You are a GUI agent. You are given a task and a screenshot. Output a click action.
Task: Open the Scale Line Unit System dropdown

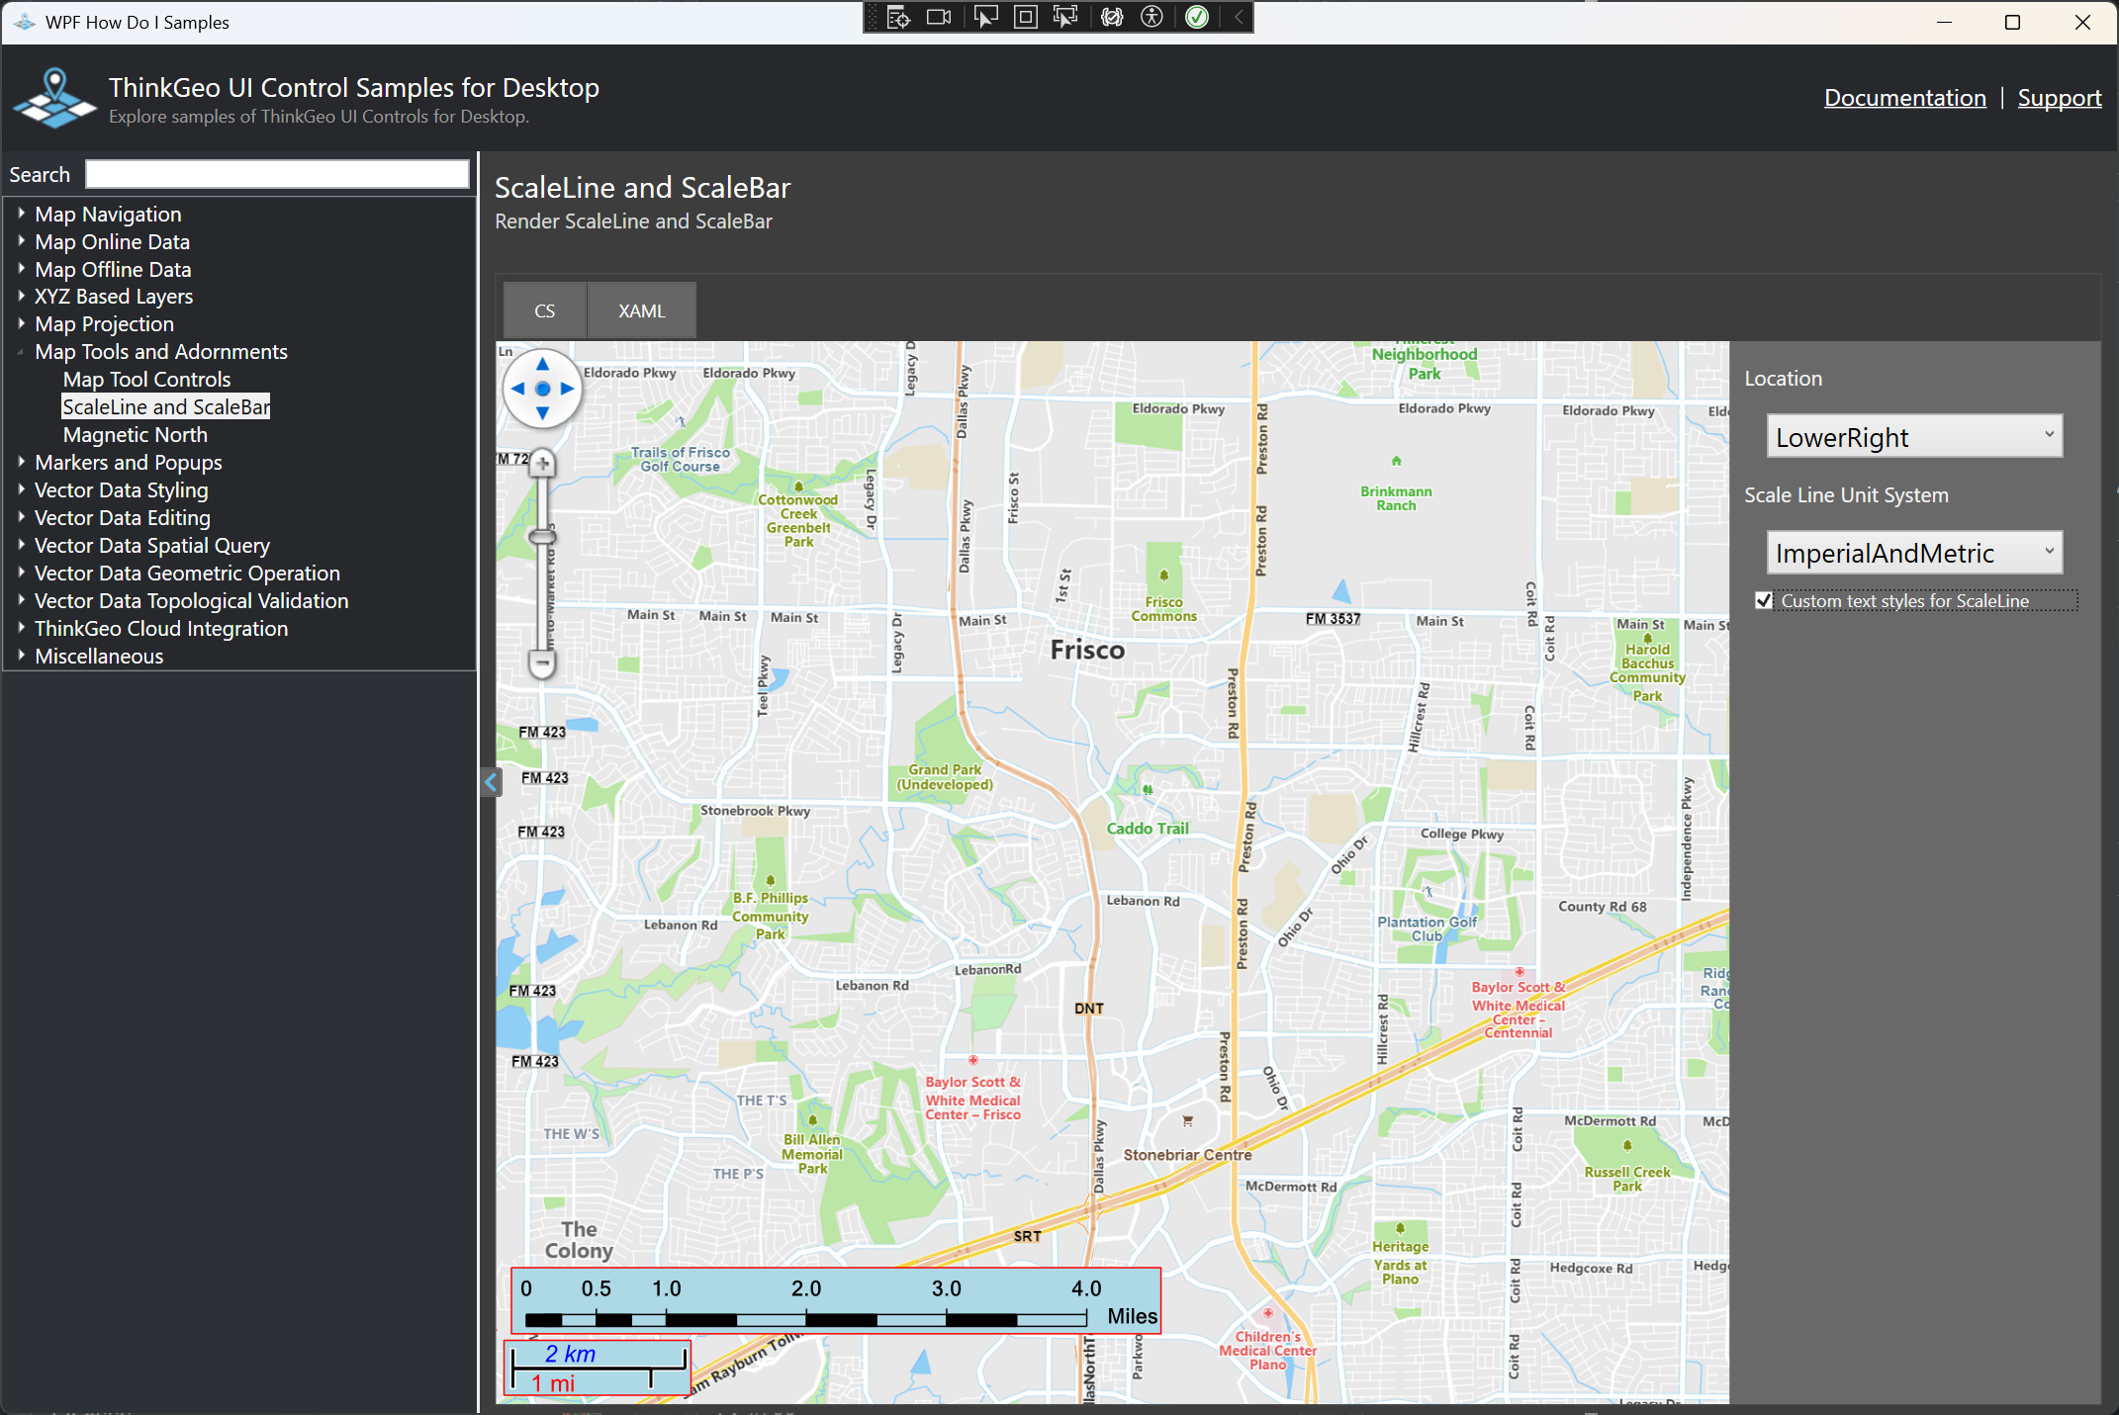click(1914, 552)
